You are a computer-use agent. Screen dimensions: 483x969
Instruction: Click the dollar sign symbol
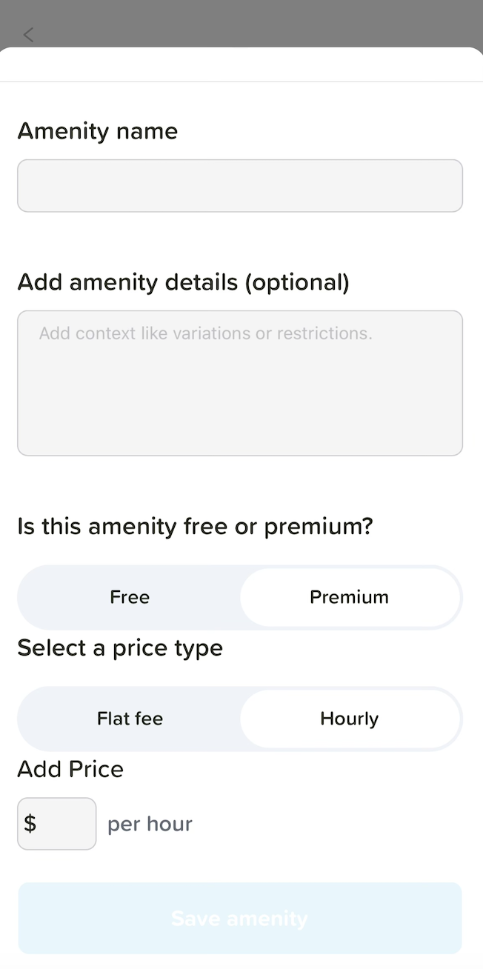(x=30, y=824)
